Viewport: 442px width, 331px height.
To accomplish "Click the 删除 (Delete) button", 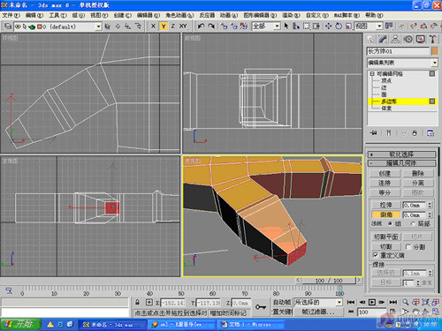I will click(418, 173).
